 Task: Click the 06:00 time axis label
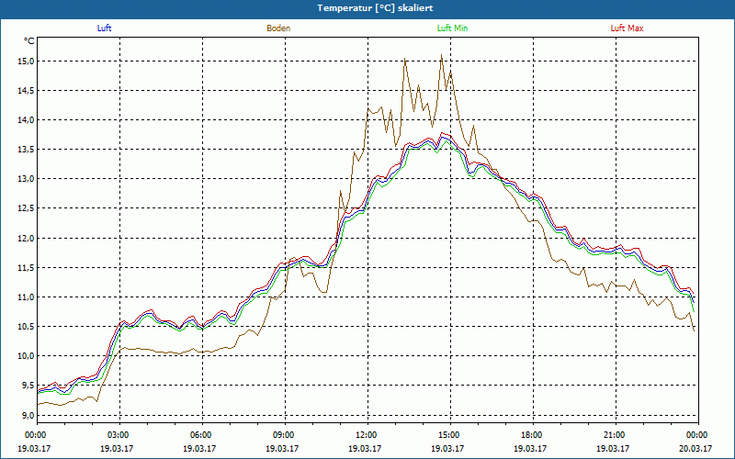tap(202, 434)
